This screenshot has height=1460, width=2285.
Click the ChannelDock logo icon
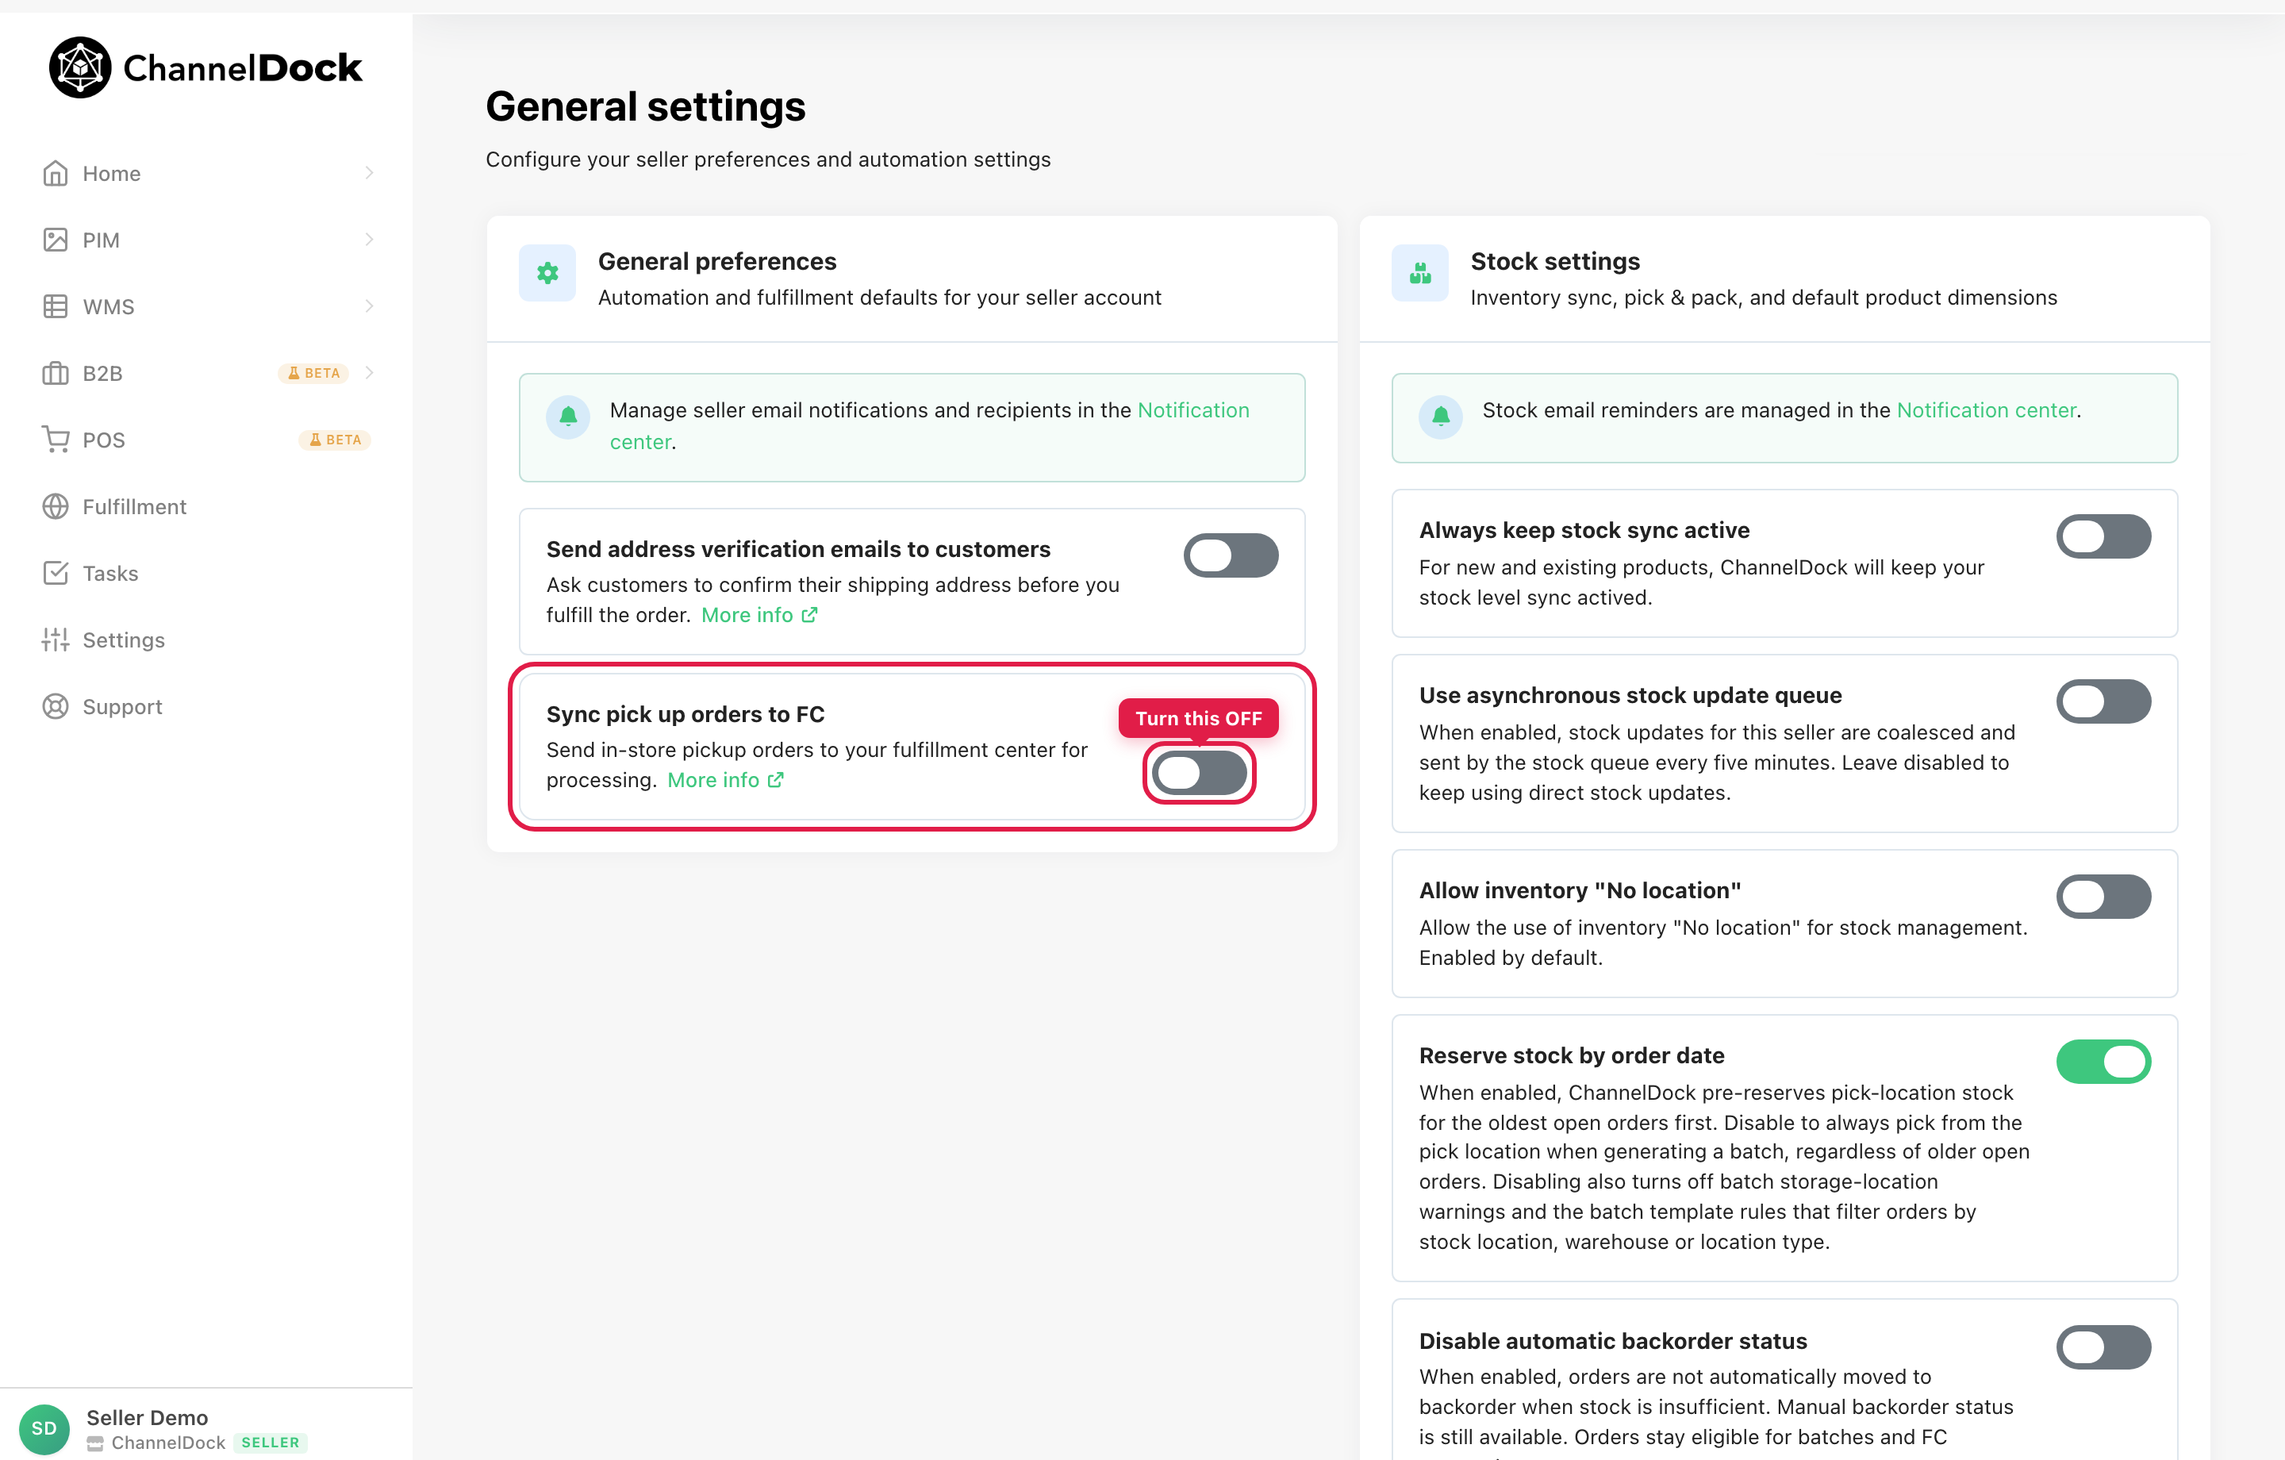coord(79,67)
